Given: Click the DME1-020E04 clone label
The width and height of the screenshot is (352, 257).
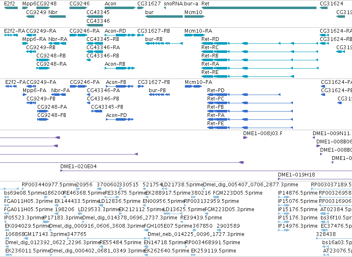Looking at the screenshot, I should [79, 167].
